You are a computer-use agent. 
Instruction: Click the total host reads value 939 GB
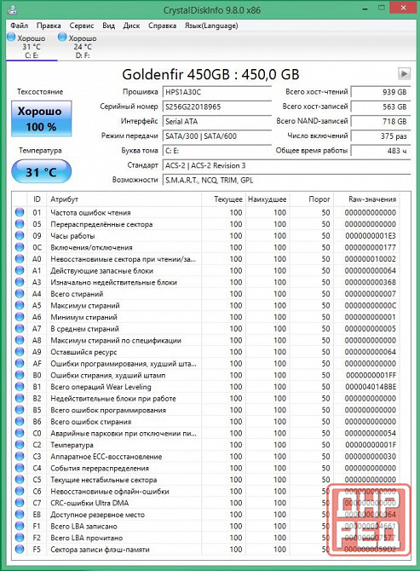point(380,92)
